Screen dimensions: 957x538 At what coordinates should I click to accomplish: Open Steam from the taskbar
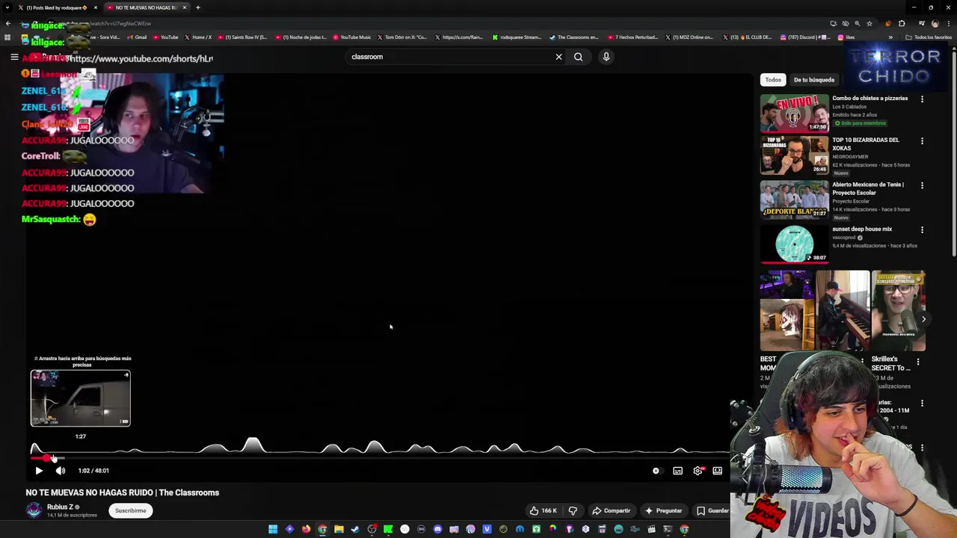355,529
